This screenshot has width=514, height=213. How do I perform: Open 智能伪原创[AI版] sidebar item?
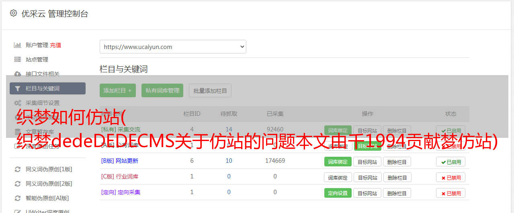pos(47,198)
